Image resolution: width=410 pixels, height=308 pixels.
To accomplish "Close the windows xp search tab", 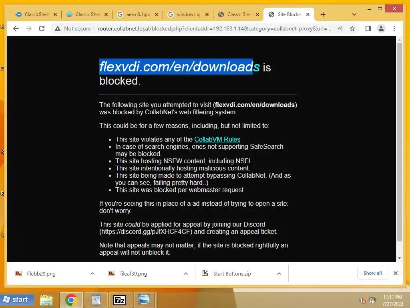I will coord(207,14).
